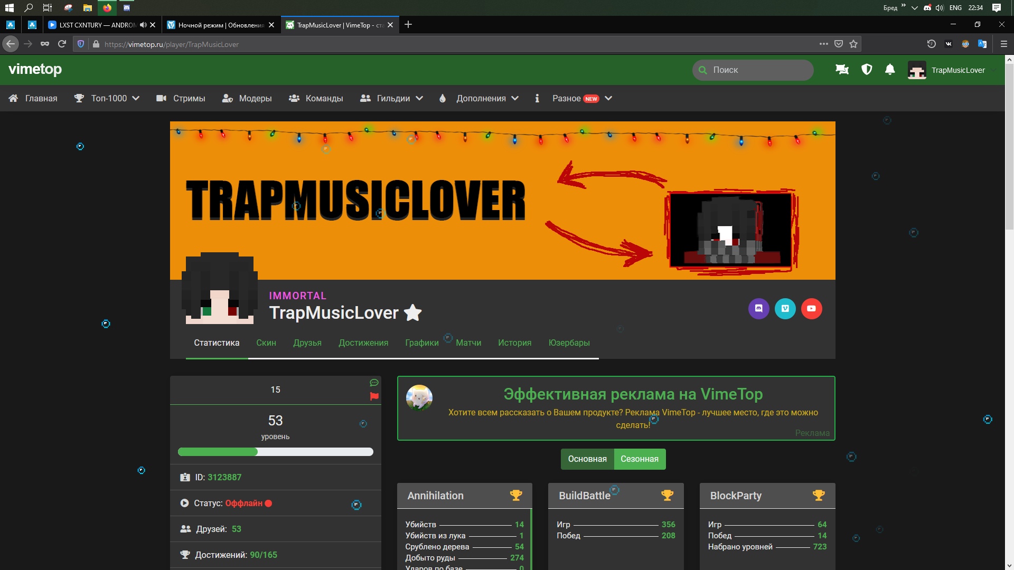Image resolution: width=1014 pixels, height=570 pixels.
Task: Select the Статистика tab
Action: point(217,343)
